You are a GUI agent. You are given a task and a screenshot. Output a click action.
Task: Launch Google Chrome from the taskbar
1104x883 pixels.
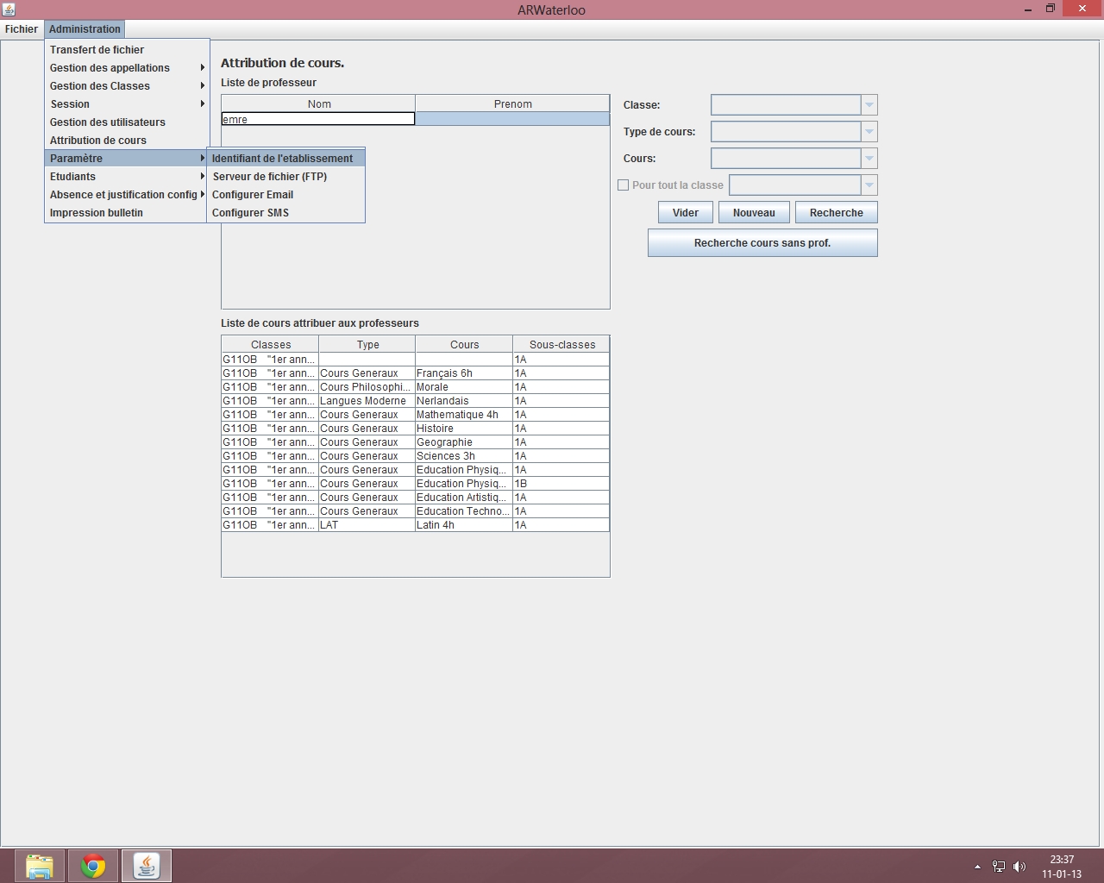[x=93, y=865]
